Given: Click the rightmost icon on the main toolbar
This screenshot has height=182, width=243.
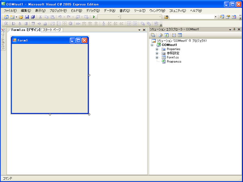Looking at the screenshot, I should coord(234,17).
